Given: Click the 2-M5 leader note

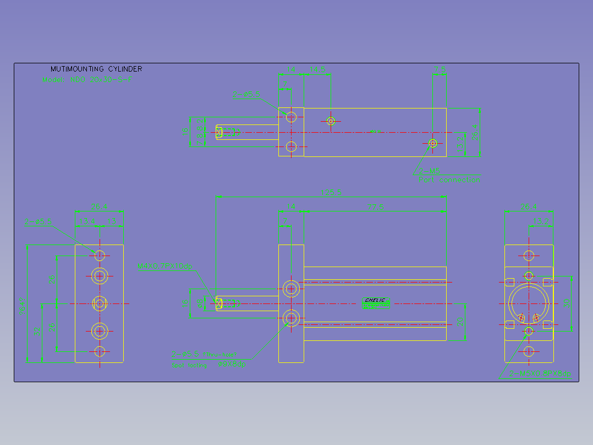Looking at the screenshot, I should [x=429, y=171].
